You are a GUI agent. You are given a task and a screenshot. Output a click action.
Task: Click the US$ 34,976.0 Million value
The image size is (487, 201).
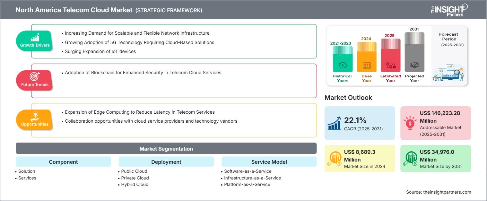point(437,156)
